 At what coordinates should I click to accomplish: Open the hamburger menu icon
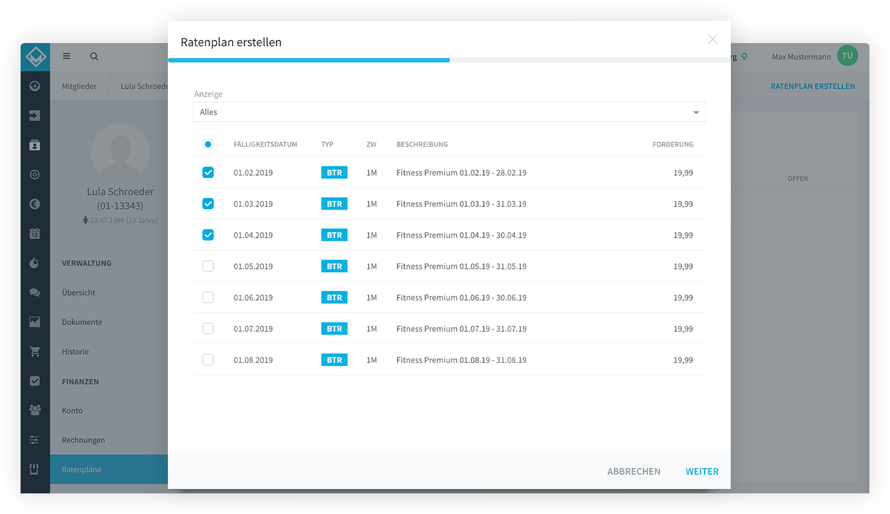pyautogui.click(x=67, y=56)
